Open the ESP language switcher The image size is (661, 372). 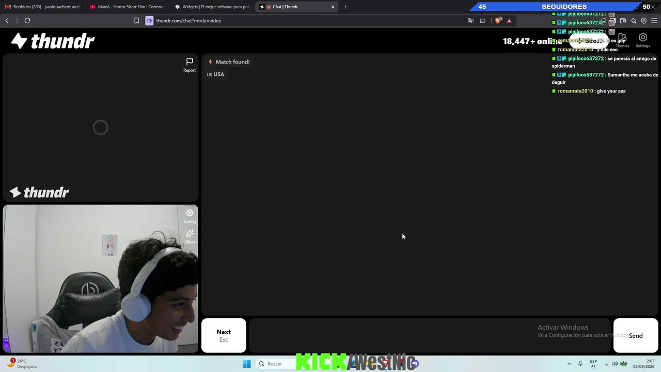pyautogui.click(x=593, y=364)
